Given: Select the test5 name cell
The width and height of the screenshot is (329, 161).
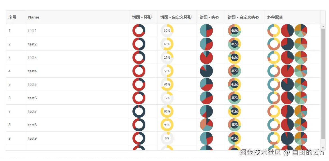Looking at the screenshot, I should pyautogui.click(x=33, y=84).
